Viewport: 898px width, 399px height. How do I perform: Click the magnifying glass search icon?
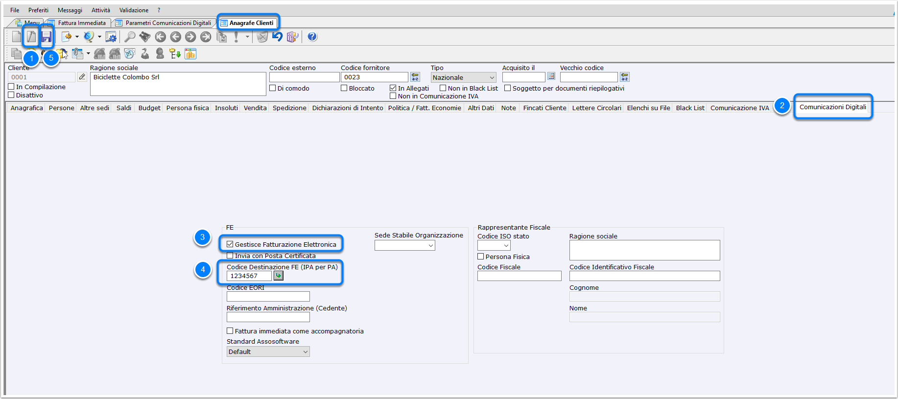(130, 37)
